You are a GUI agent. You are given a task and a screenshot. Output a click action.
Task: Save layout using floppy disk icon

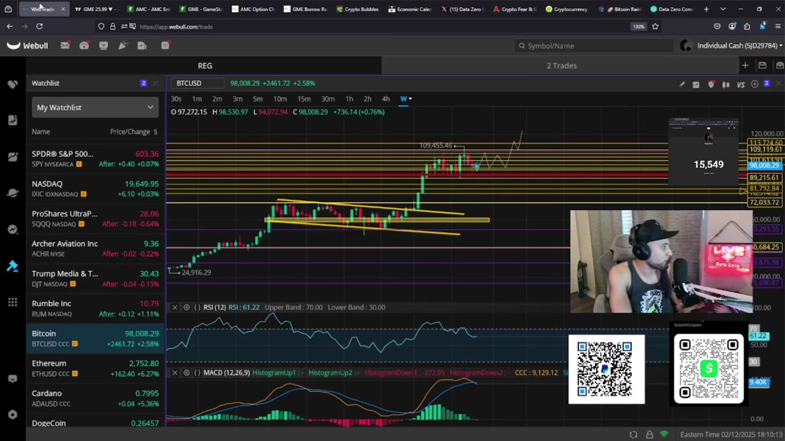pyautogui.click(x=762, y=66)
